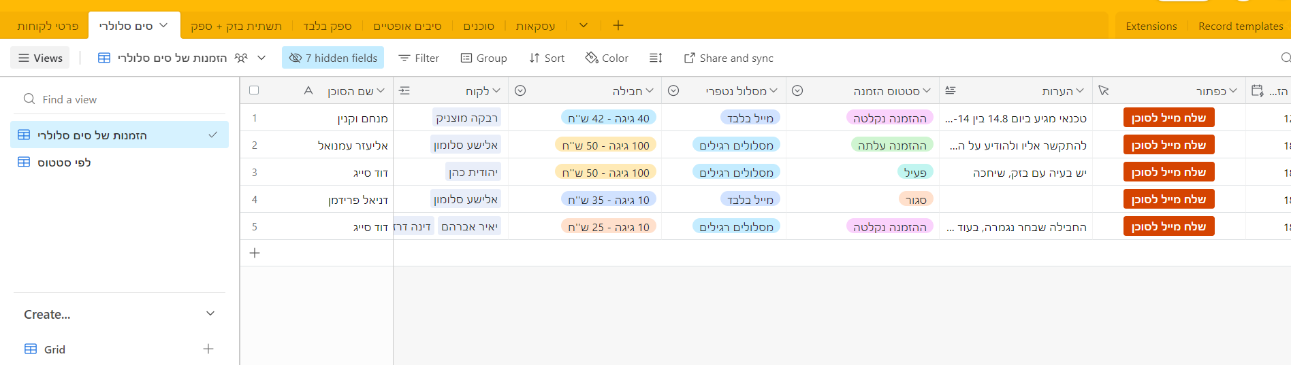This screenshot has height=365, width=1291.
Task: Click the סגור status tag in row 4
Action: (916, 199)
